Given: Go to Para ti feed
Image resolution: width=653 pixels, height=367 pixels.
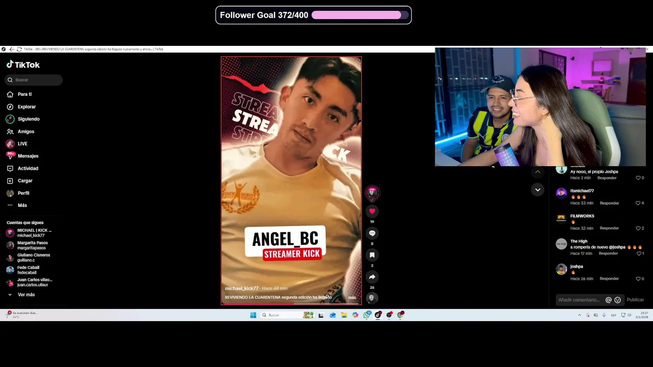Looking at the screenshot, I should click(x=19, y=94).
